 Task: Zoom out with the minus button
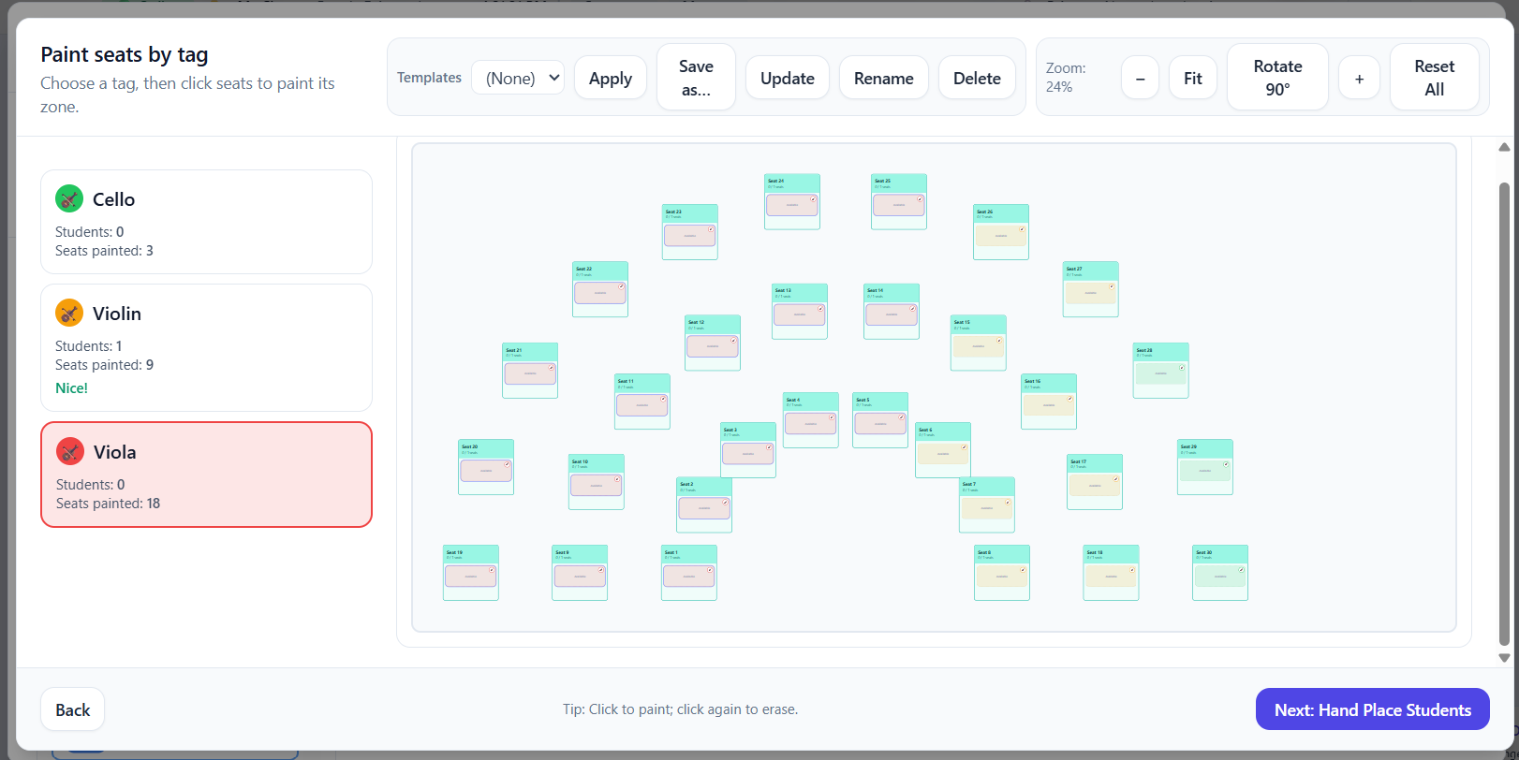point(1140,78)
